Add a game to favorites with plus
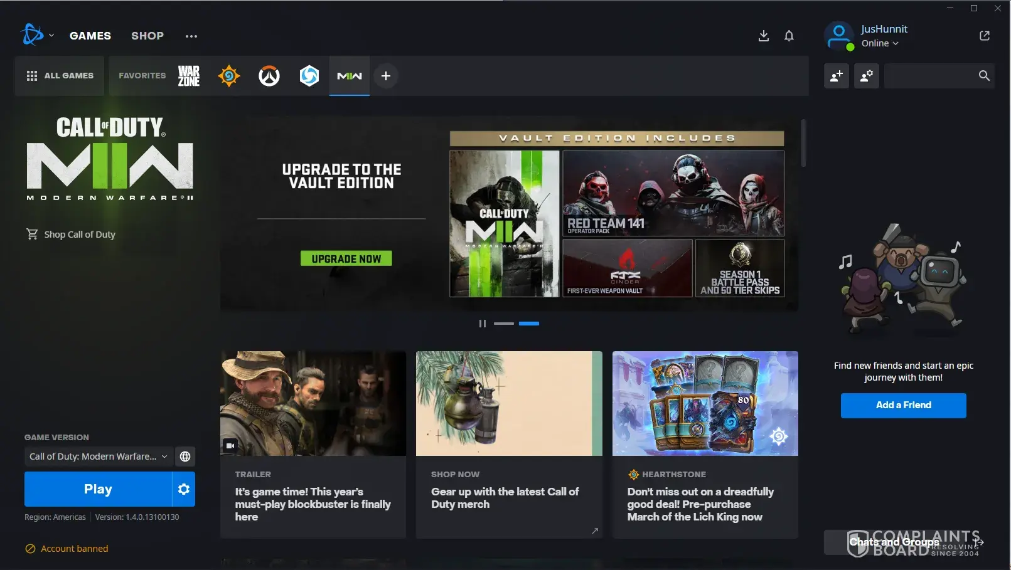 click(386, 76)
